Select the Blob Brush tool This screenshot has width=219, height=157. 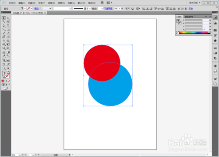tap(4, 37)
